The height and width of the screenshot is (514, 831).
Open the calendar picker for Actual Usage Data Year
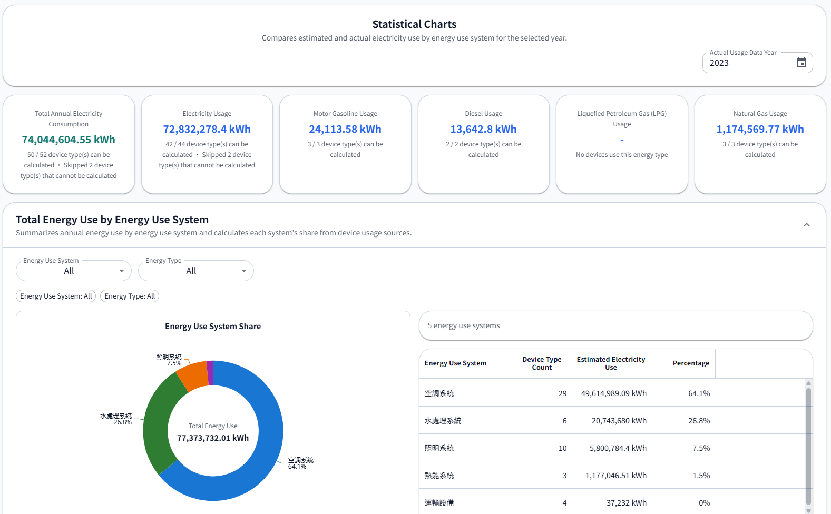(801, 63)
